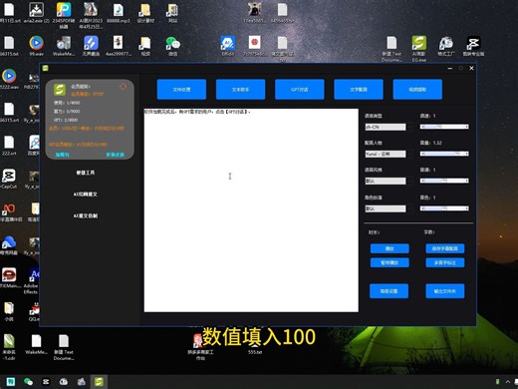Launch the 剪映专业版 desktop icon
Viewport: 518px width, 389px height.
473,46
